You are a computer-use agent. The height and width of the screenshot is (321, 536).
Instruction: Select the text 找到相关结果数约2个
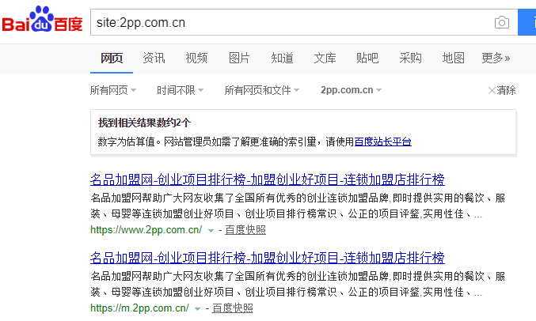coord(144,123)
